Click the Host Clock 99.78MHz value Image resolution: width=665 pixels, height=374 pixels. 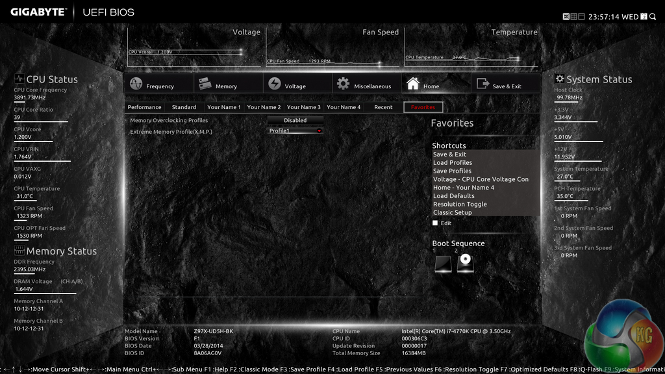point(570,97)
